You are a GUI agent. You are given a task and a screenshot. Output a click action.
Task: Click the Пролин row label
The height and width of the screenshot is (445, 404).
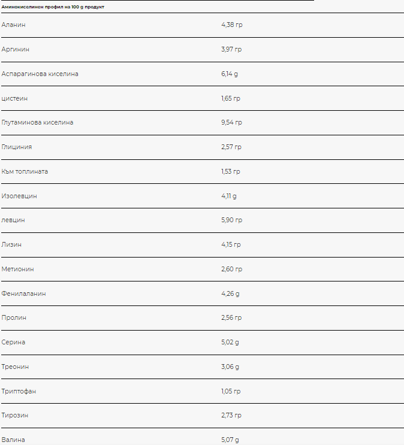pos(14,317)
